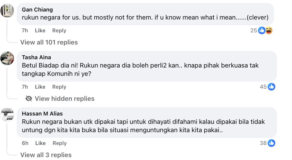Open Tasha Aina's profile avatar
This screenshot has height=160, width=292.
pyautogui.click(x=7, y=58)
